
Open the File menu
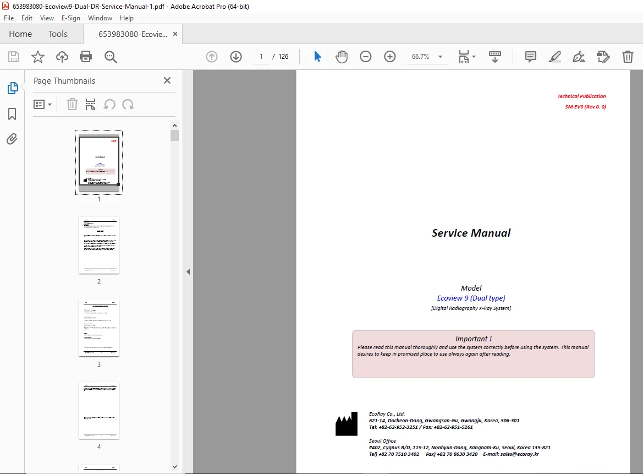(9, 18)
